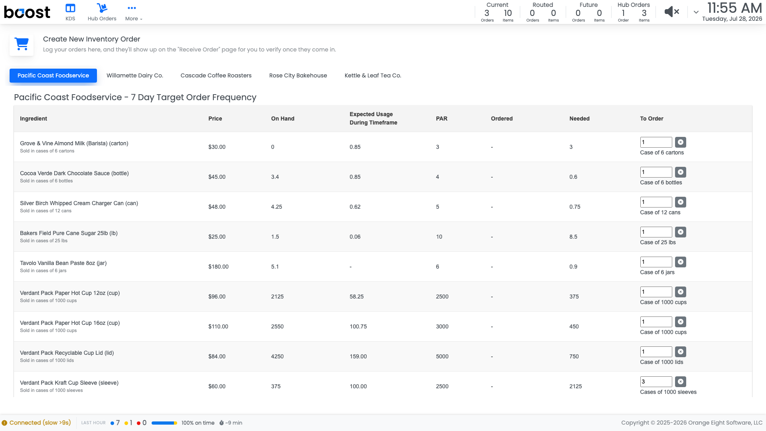Image resolution: width=766 pixels, height=431 pixels.
Task: Edit Recyclable Cup Lid To Order field
Action: click(x=656, y=352)
